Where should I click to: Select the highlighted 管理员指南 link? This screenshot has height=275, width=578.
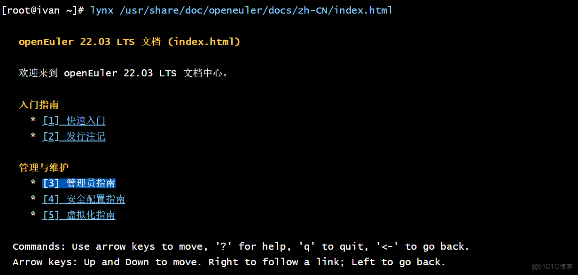79,183
